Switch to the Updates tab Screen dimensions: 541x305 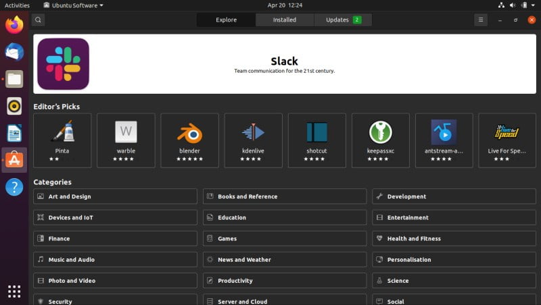coord(343,20)
